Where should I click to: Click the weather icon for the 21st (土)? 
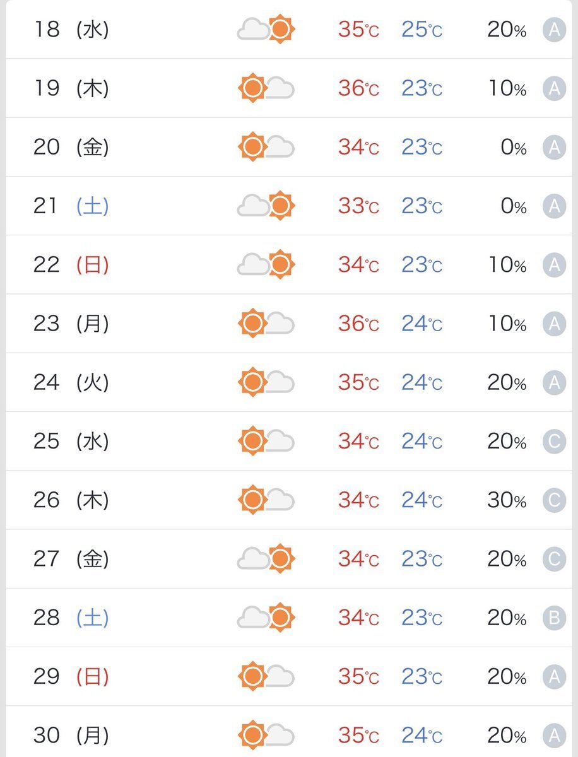pos(266,206)
